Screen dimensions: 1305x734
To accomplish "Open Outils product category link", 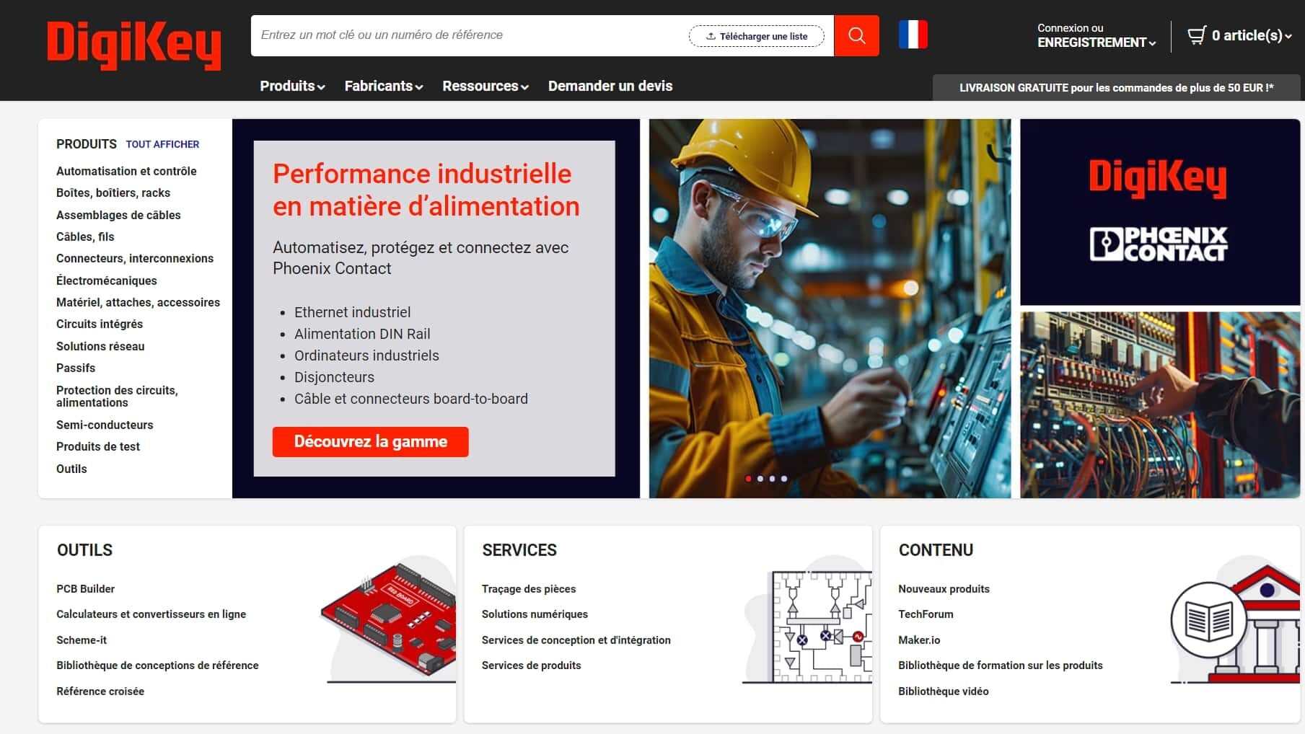I will [71, 469].
